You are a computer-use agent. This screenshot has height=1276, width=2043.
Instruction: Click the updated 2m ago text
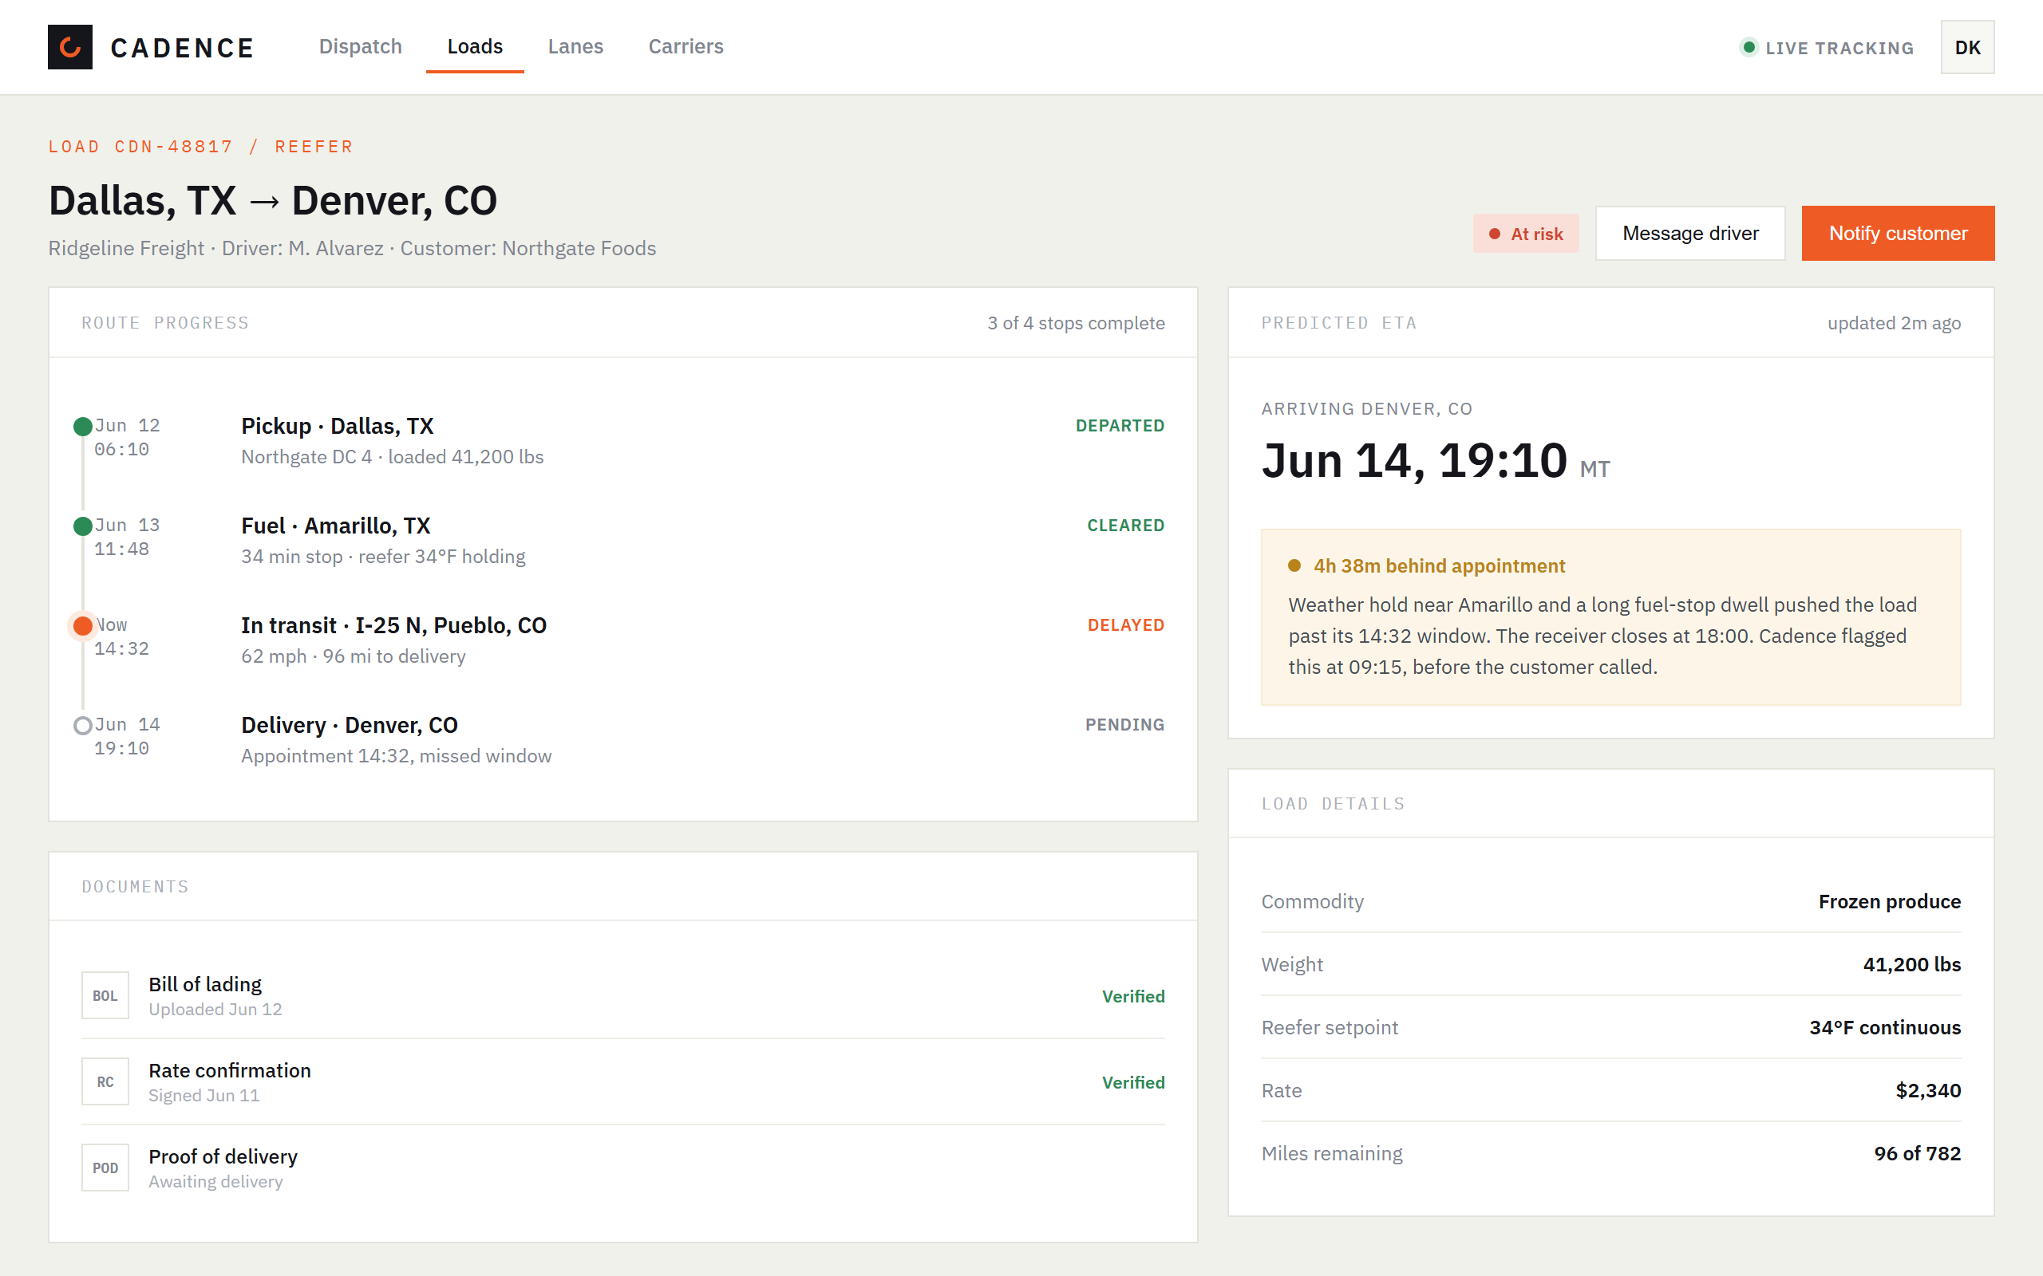coord(1894,323)
